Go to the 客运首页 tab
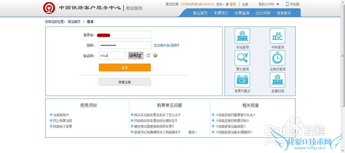 click(x=200, y=13)
